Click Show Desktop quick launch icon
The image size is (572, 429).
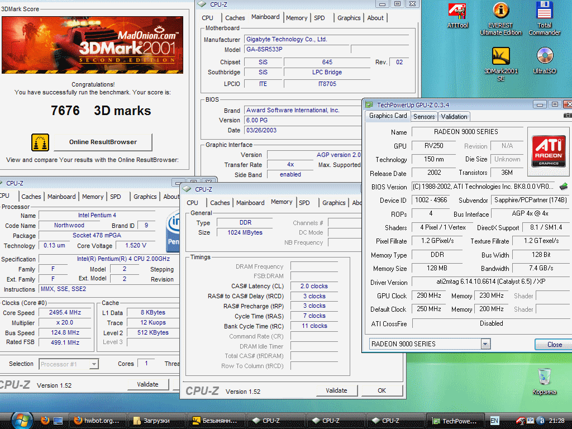(x=58, y=421)
